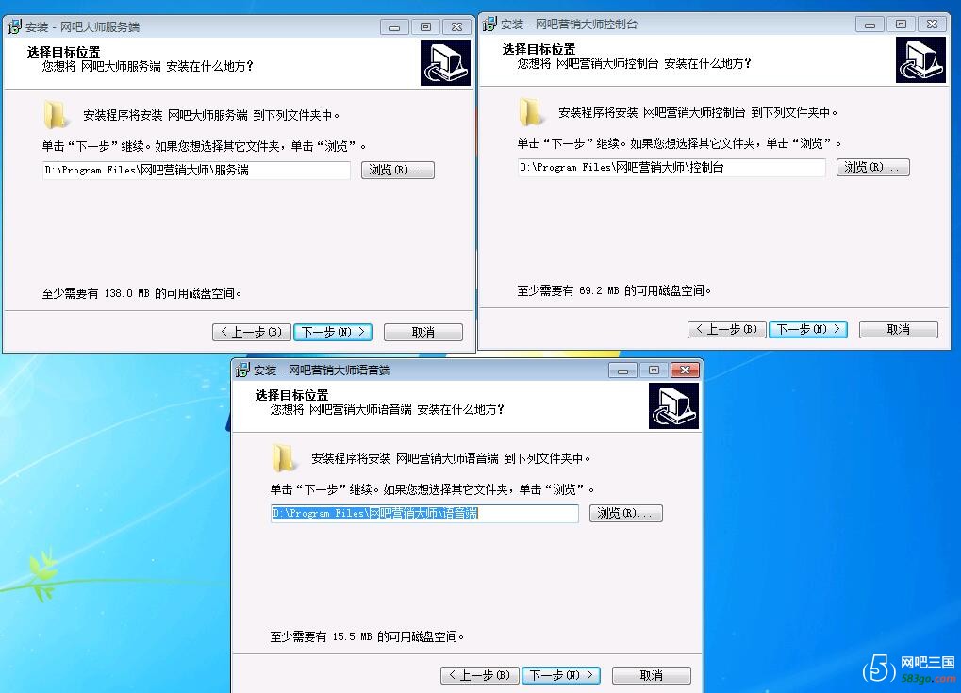Close the 网吧营销大师语音端 installer window
This screenshot has height=693, width=961.
click(686, 371)
